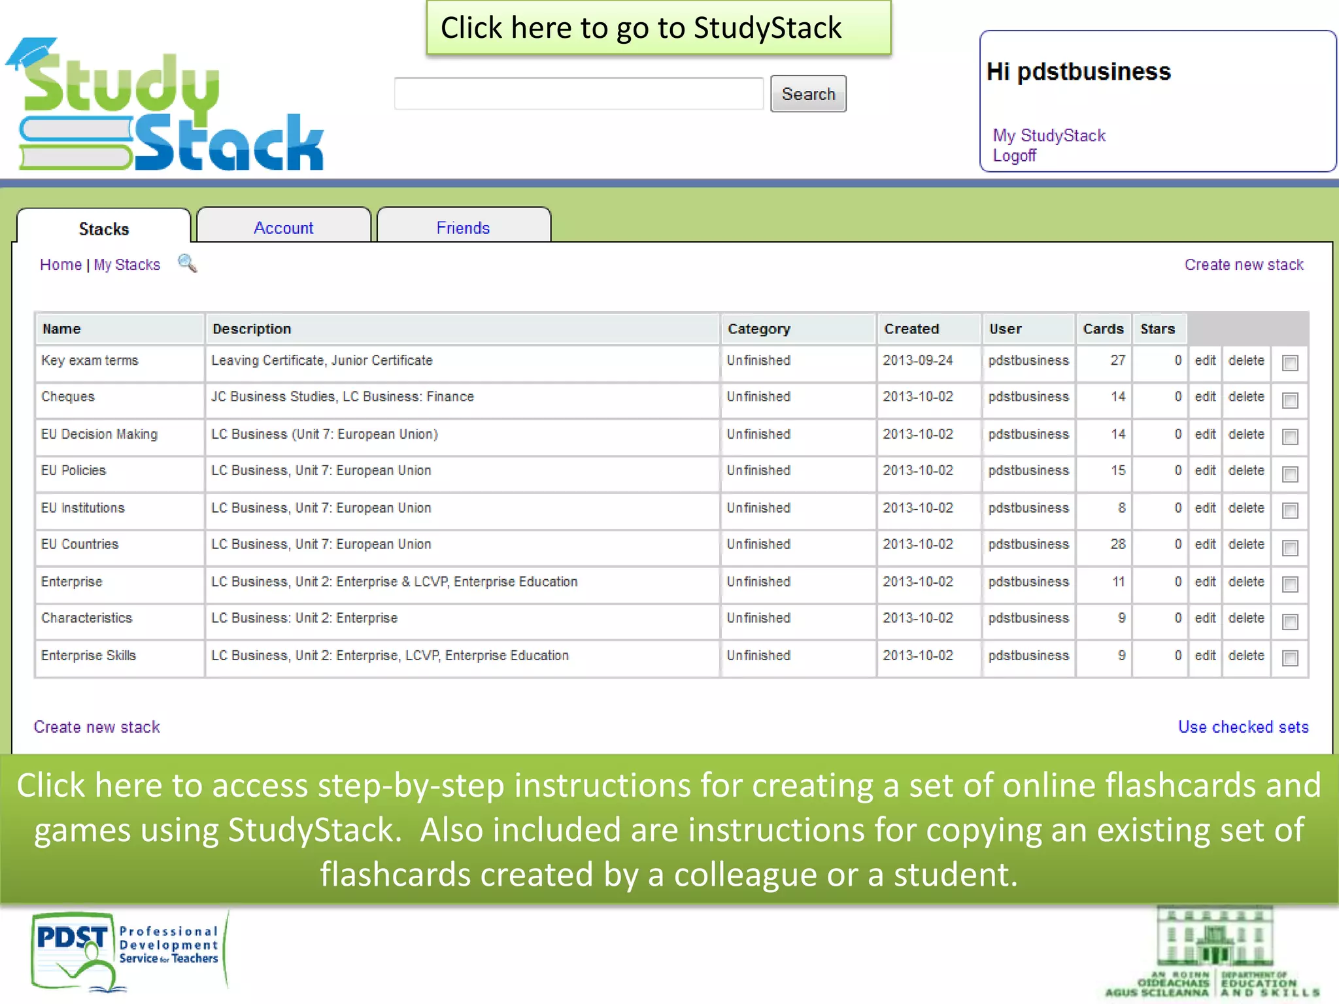Open the 'Key exam terms' stack name
This screenshot has height=1004, width=1339.
[90, 360]
